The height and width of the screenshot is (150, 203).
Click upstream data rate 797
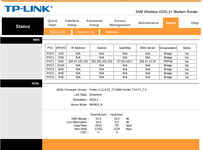117,126
